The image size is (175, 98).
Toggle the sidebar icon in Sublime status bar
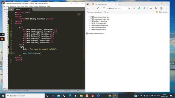click(5, 91)
